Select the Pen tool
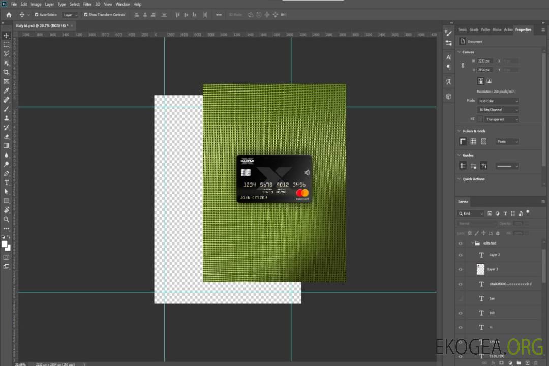This screenshot has width=549, height=366. [x=6, y=173]
